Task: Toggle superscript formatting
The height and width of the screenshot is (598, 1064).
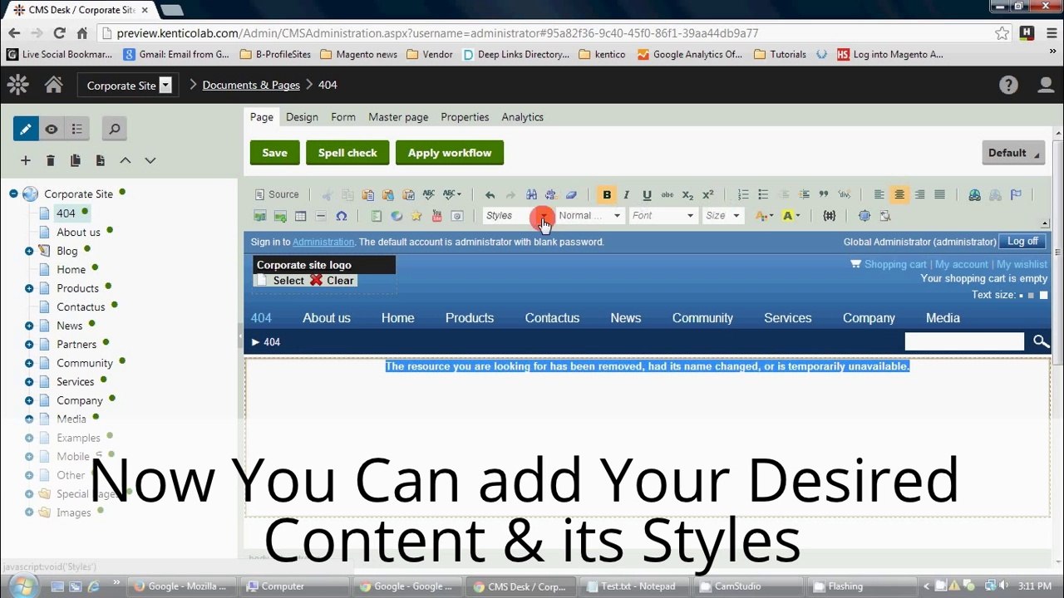Action: tap(708, 194)
